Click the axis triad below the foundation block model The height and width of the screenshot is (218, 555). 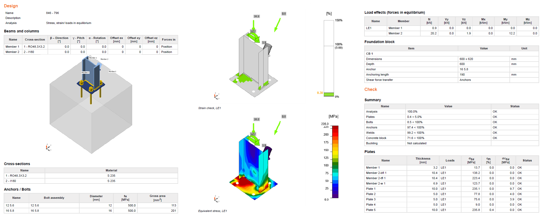(49, 148)
